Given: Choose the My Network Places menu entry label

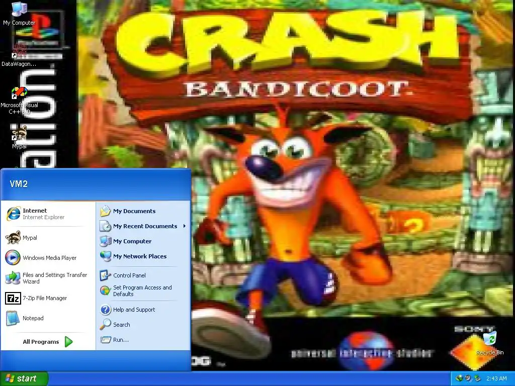Looking at the screenshot, I should [x=140, y=256].
